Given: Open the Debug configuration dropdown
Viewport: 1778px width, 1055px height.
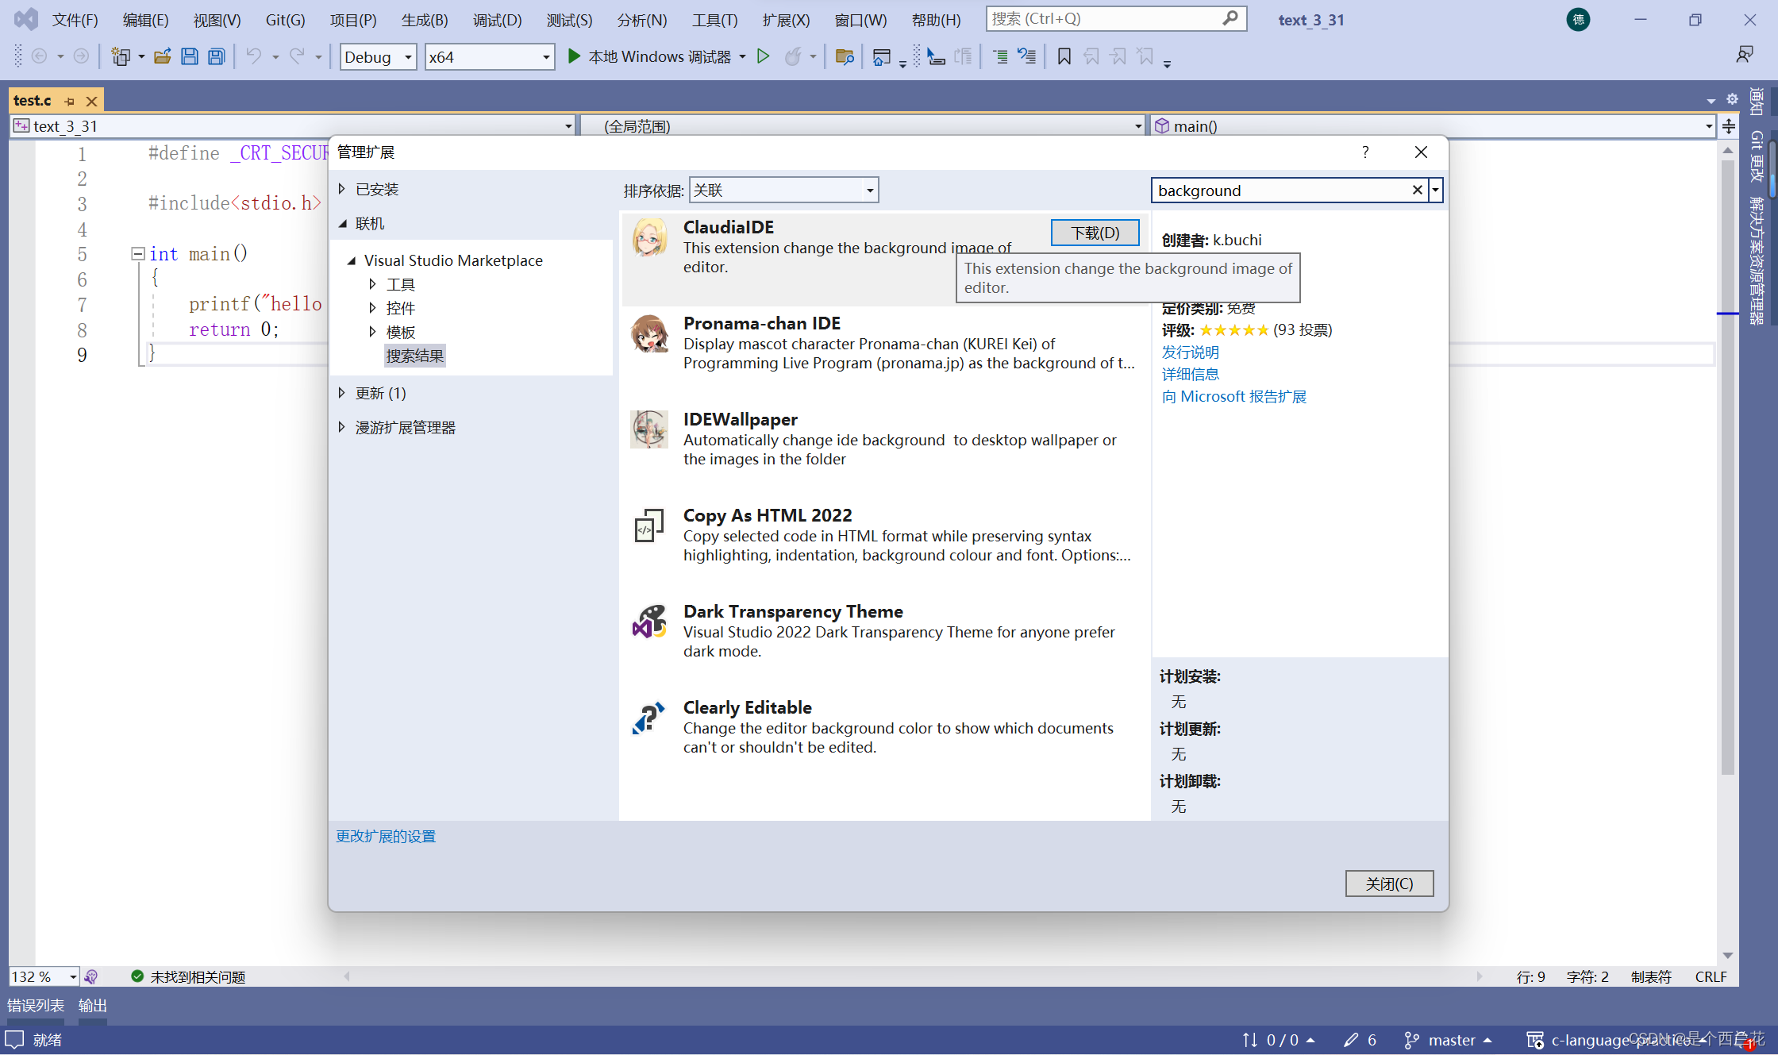Looking at the screenshot, I should pos(377,56).
